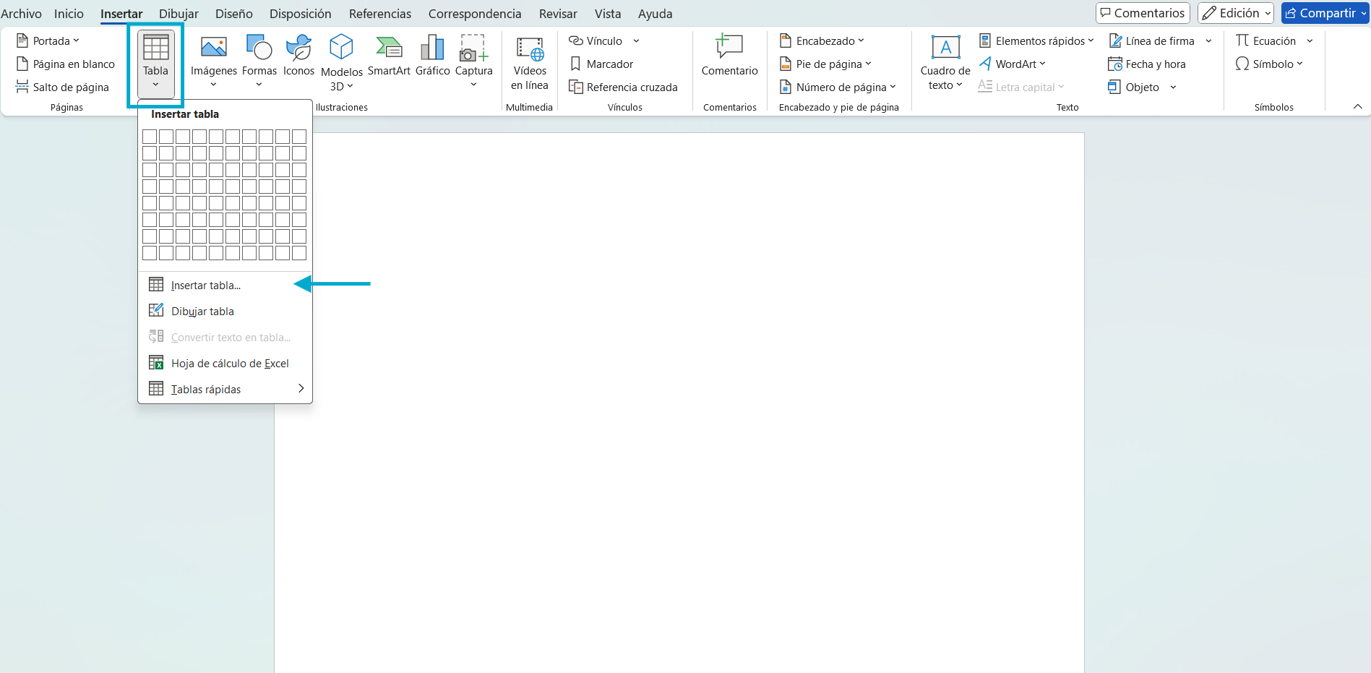The image size is (1371, 673).
Task: Click the top-left cell of the table grid
Action: coord(150,137)
